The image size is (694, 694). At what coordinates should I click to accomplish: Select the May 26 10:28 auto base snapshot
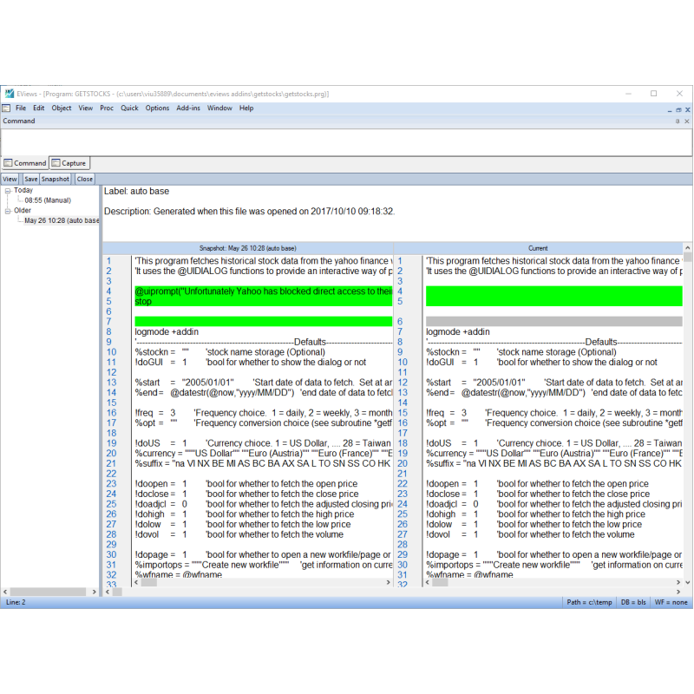61,220
